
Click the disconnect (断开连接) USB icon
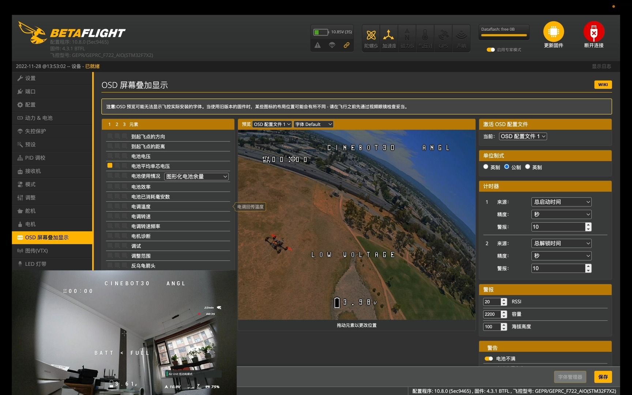(x=594, y=32)
